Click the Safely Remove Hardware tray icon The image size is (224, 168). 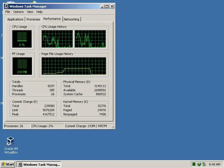[x=204, y=164]
